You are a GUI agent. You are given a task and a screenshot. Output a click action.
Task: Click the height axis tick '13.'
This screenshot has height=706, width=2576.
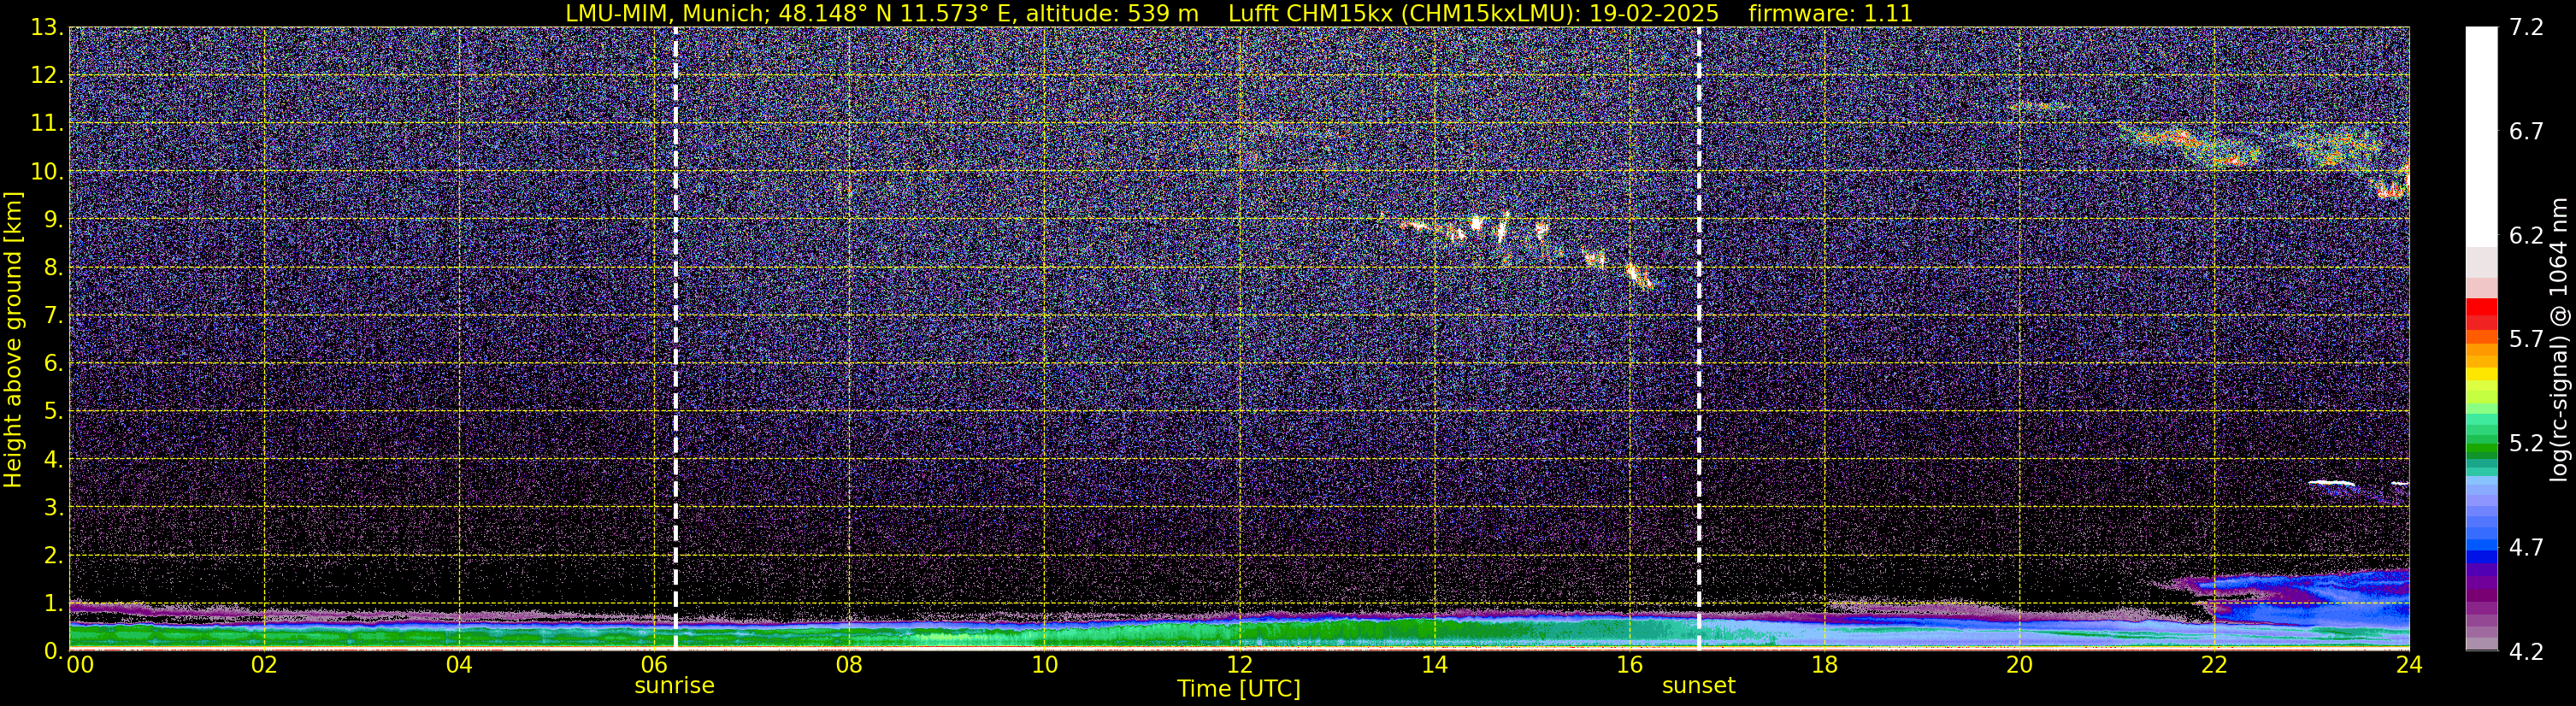pyautogui.click(x=46, y=27)
